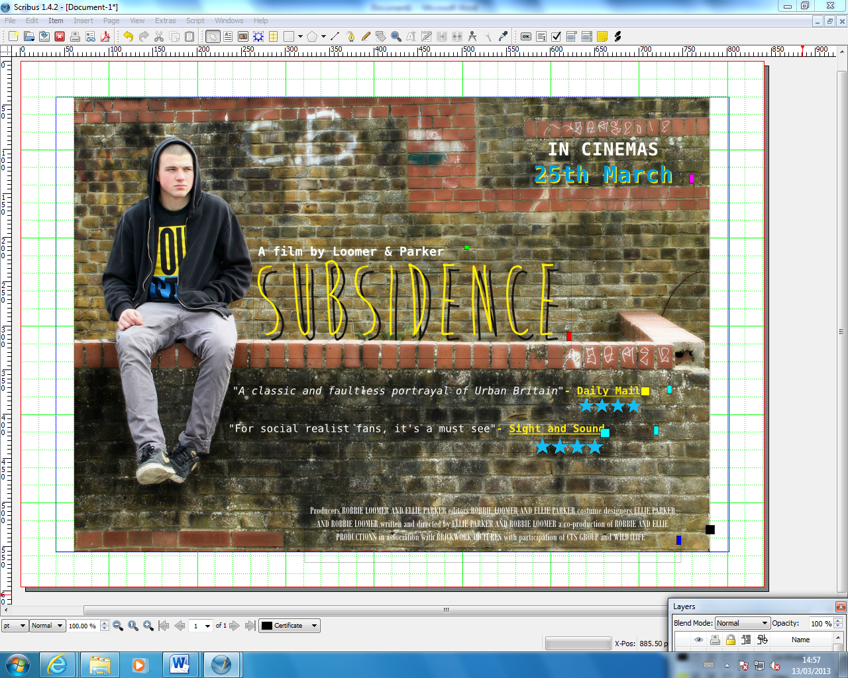Pick the Bezier Curve pen tool
Screen dimensions: 848x678
[x=350, y=36]
